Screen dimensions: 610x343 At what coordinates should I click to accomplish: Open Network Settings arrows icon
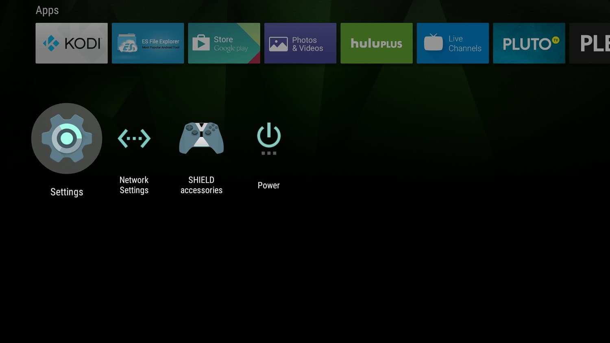point(134,139)
